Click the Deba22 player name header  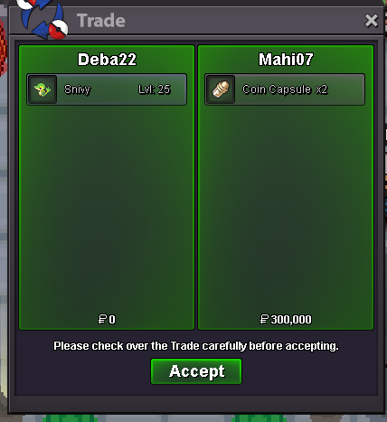[107, 60]
